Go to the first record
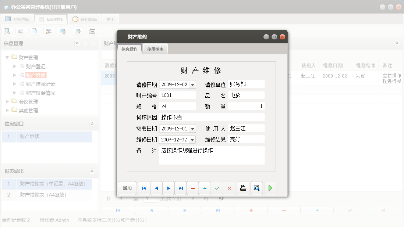This screenshot has width=404, height=227. 144,188
